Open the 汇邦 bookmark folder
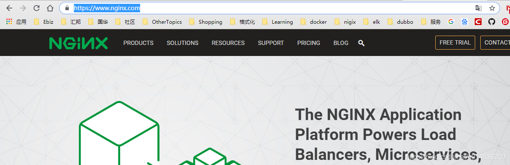 tap(70, 22)
